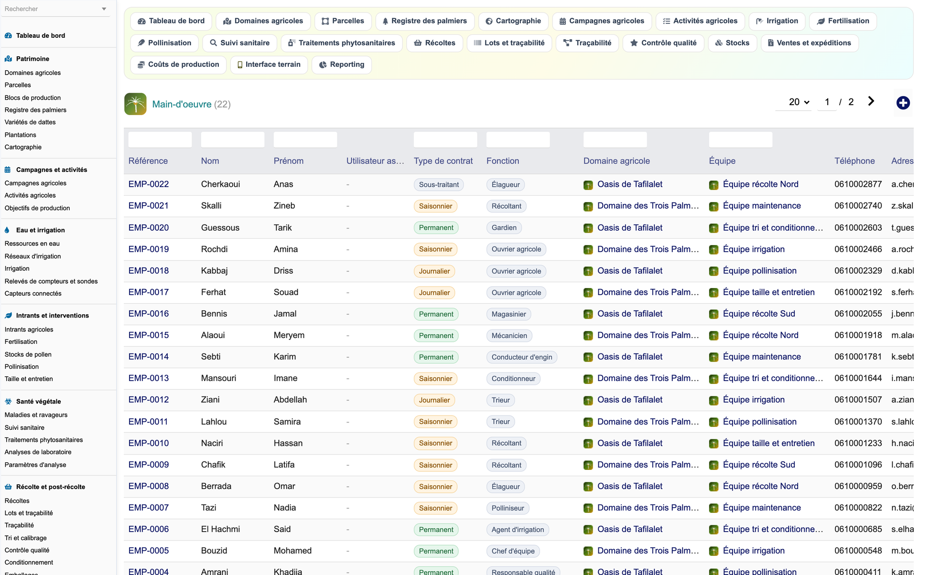Viewport: 930px width, 575px height.
Task: Open employee record EMP-0009
Action: (149, 465)
